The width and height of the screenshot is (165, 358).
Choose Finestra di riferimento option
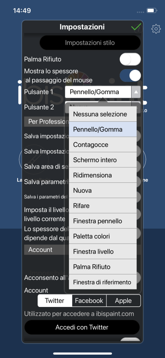point(103,282)
